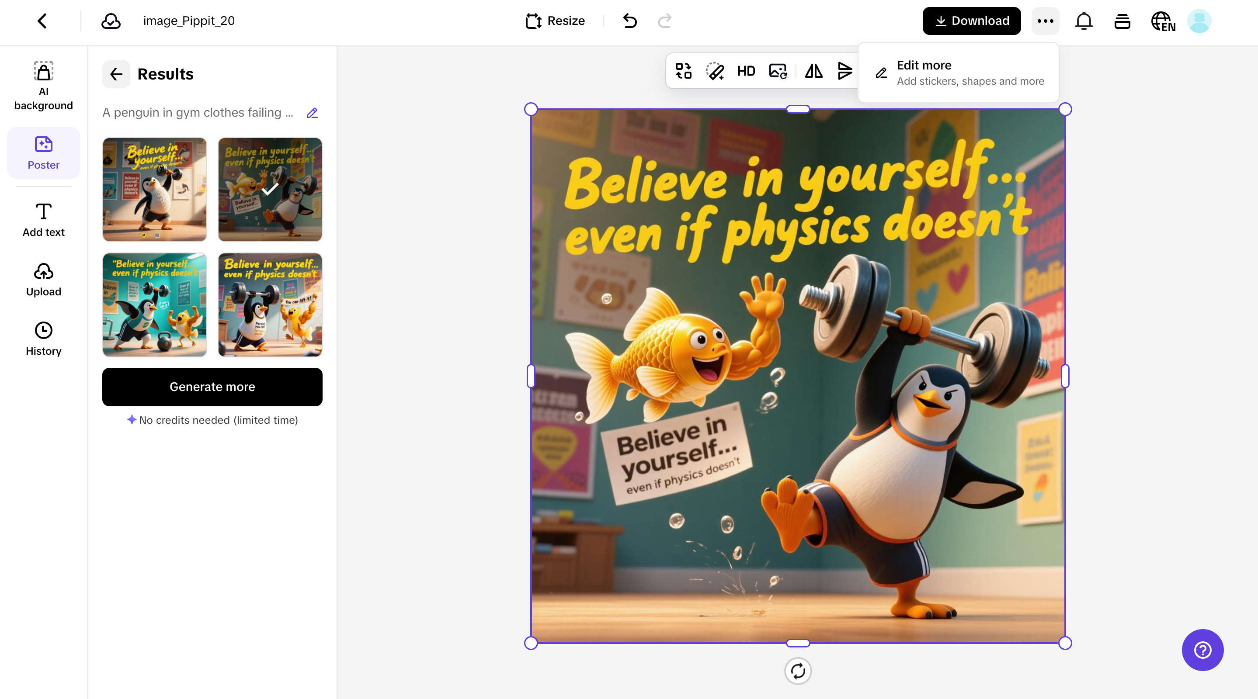1258x699 pixels.
Task: Open notifications from the bell icon
Action: 1084,21
